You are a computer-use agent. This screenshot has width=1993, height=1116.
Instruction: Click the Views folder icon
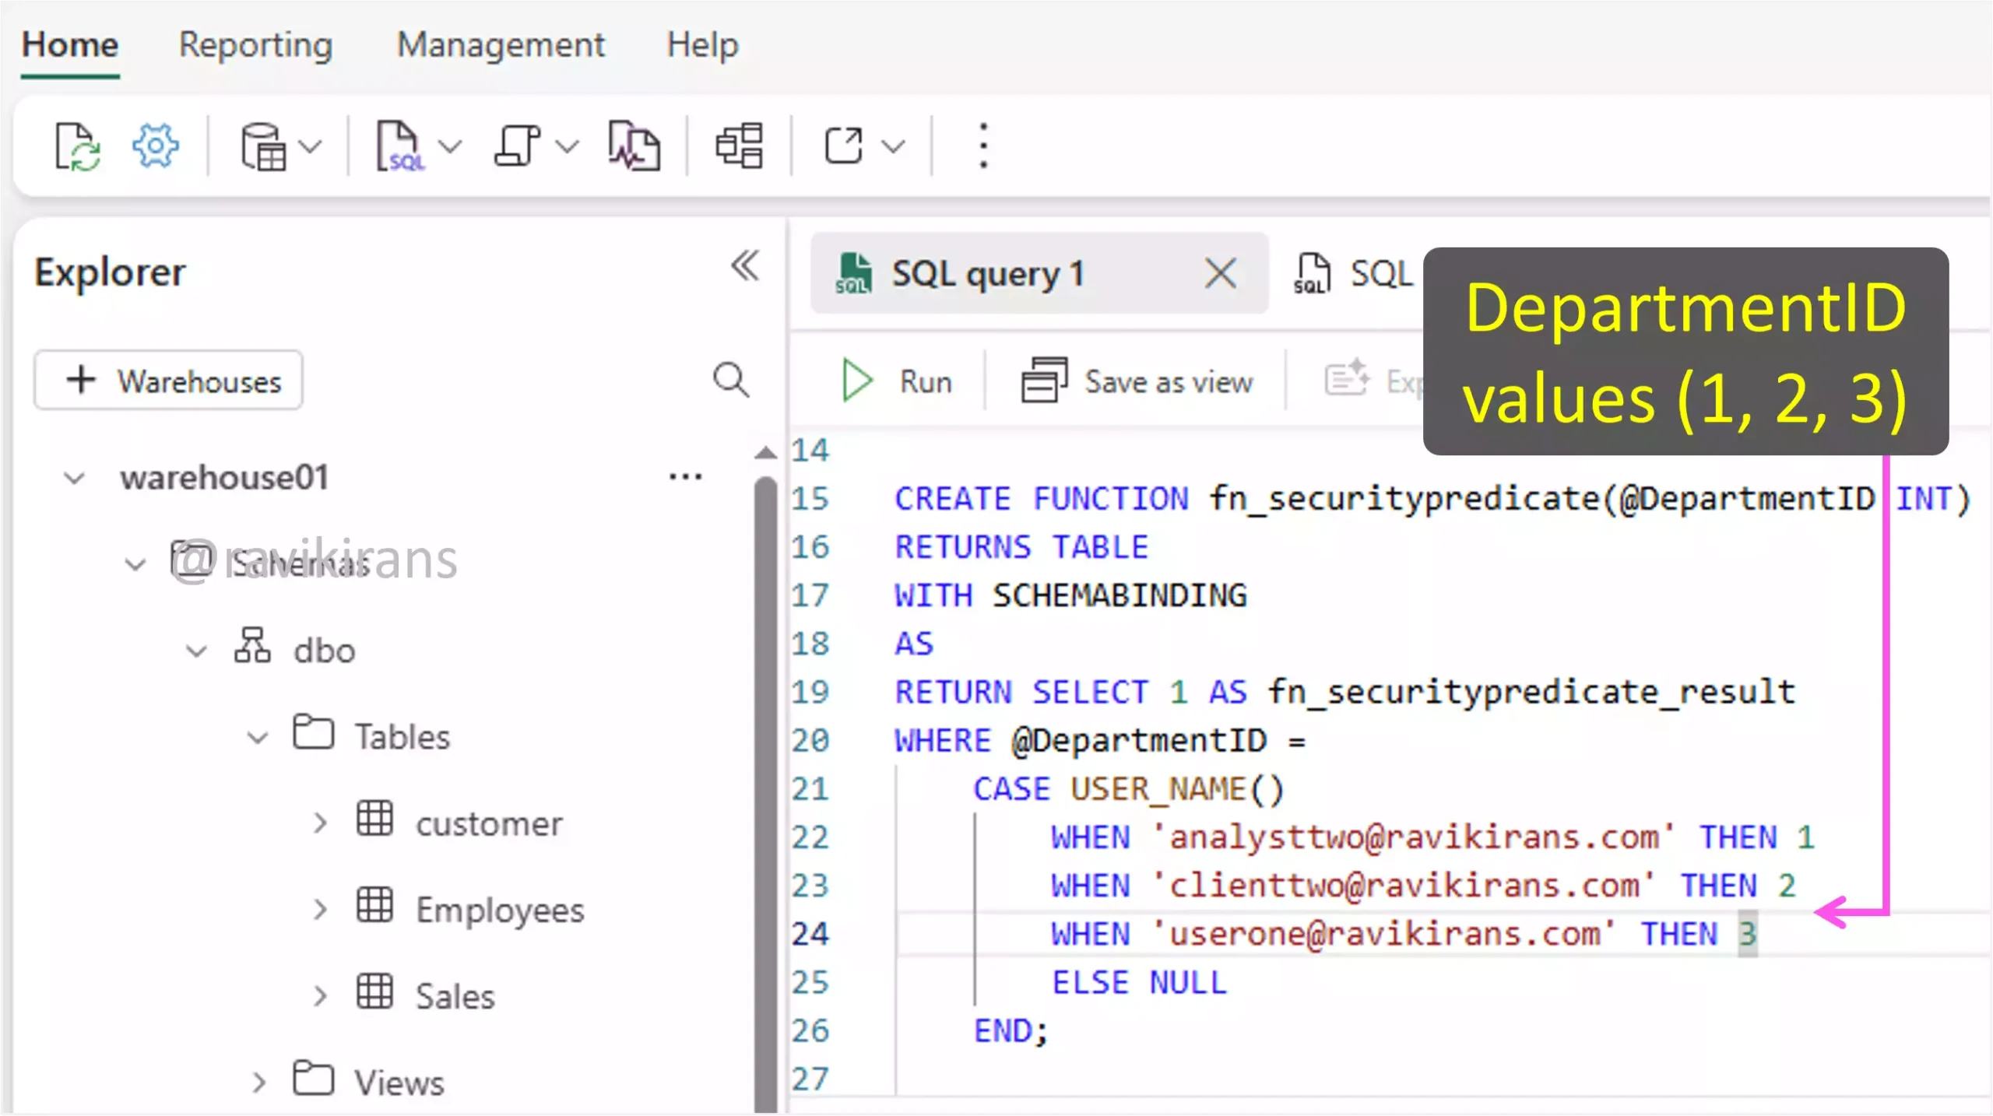pos(314,1077)
